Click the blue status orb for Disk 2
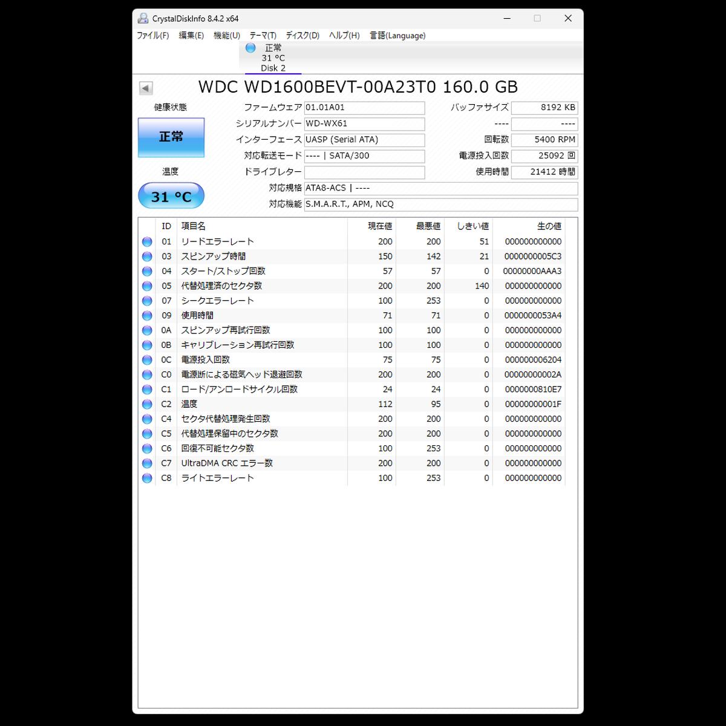This screenshot has height=726, width=726. tap(250, 48)
